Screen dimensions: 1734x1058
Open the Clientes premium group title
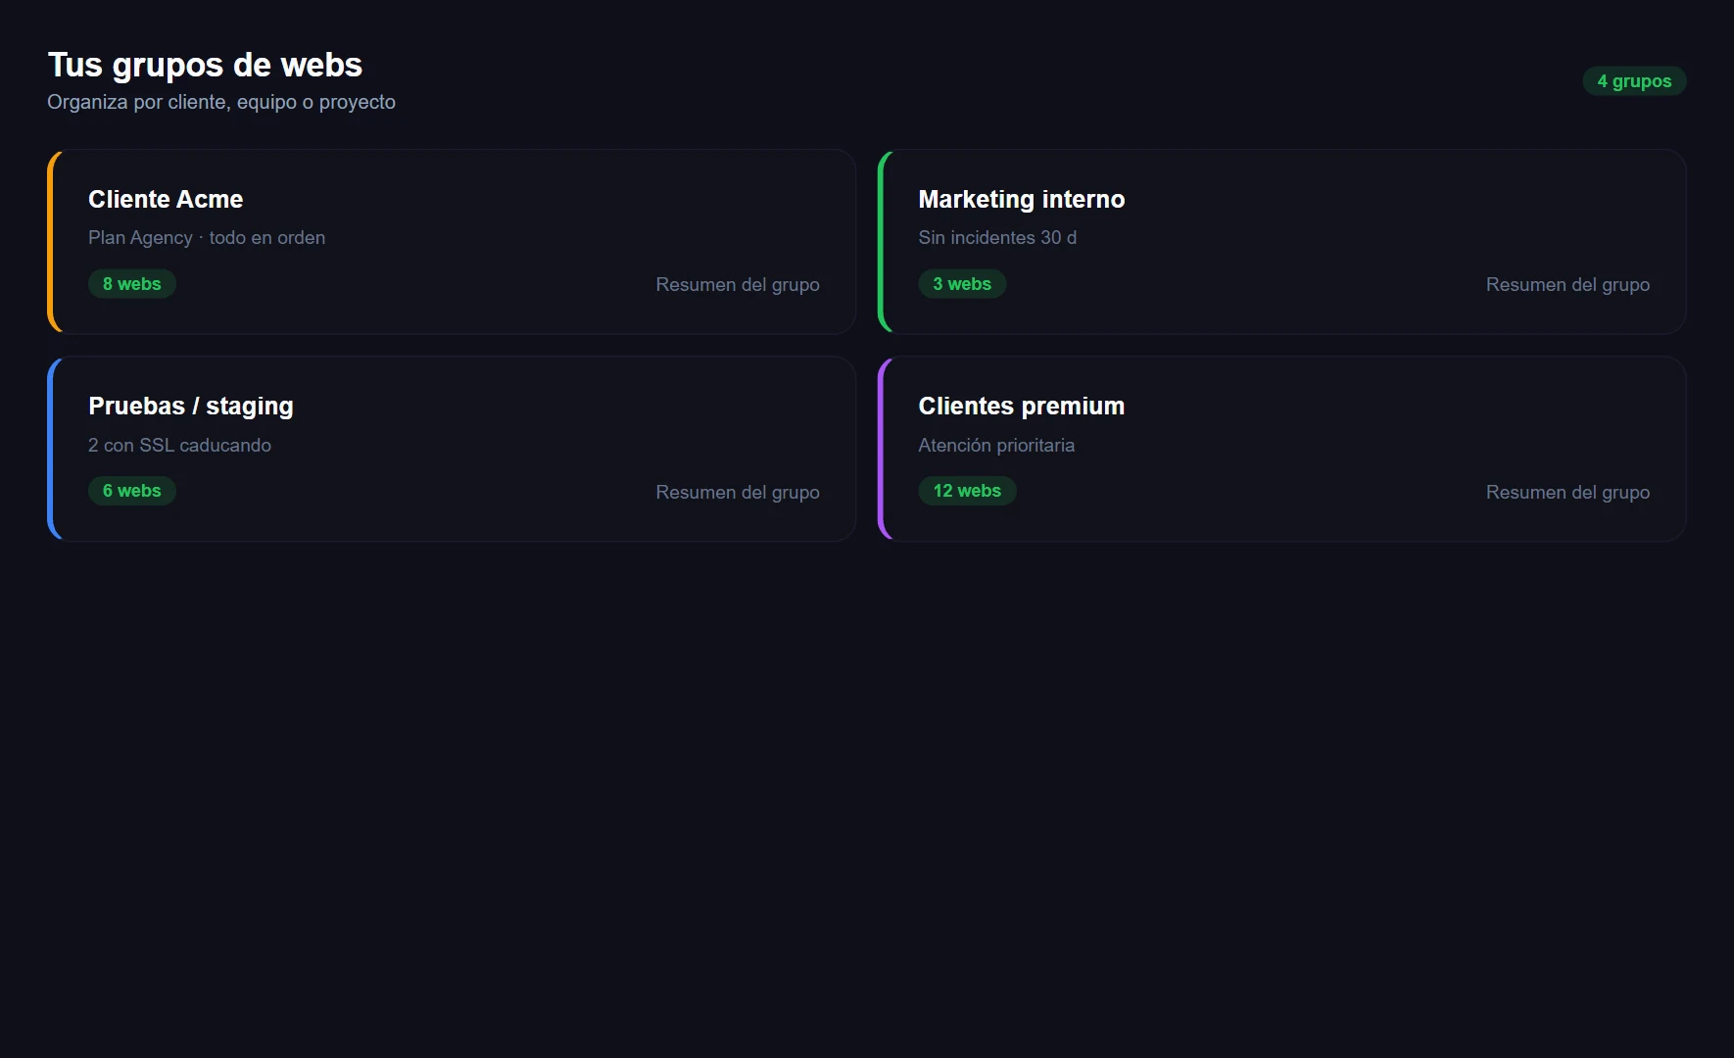click(x=1021, y=406)
